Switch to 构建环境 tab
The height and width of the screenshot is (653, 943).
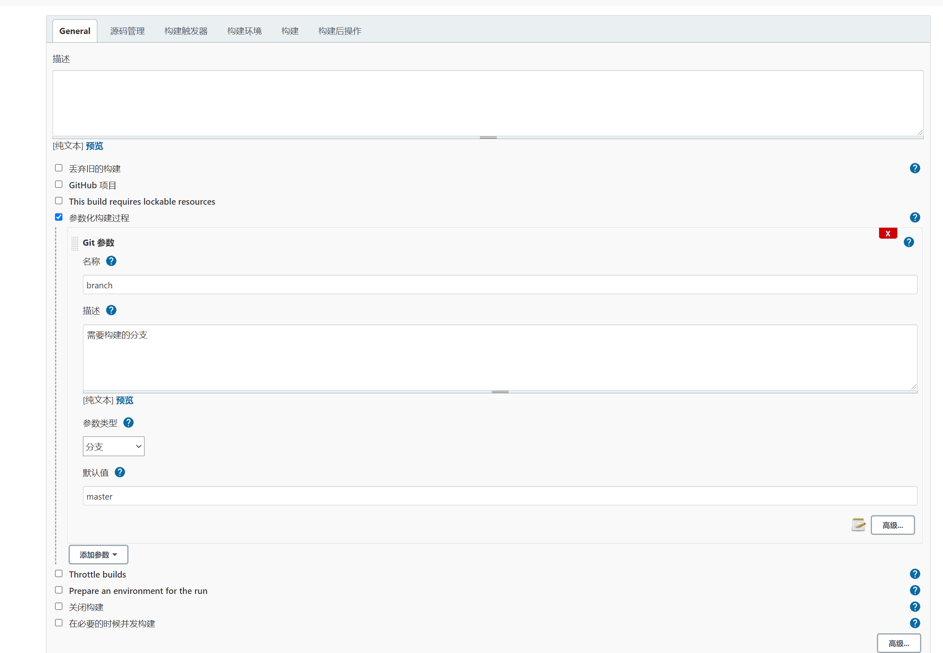click(x=244, y=31)
